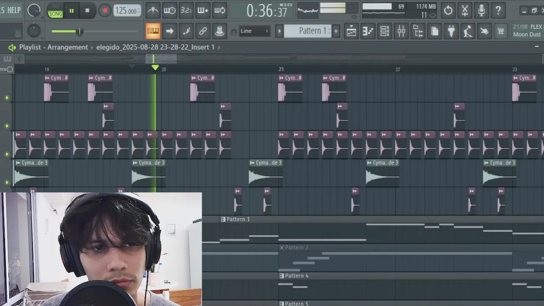544x306 pixels.
Task: Toggle the main snap magnet
Action: coord(233,31)
